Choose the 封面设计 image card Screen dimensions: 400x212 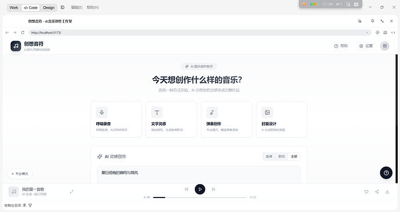282,119
